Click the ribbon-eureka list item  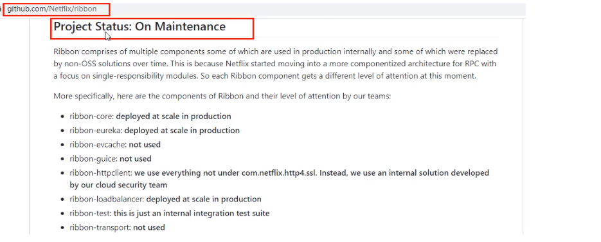point(154,131)
